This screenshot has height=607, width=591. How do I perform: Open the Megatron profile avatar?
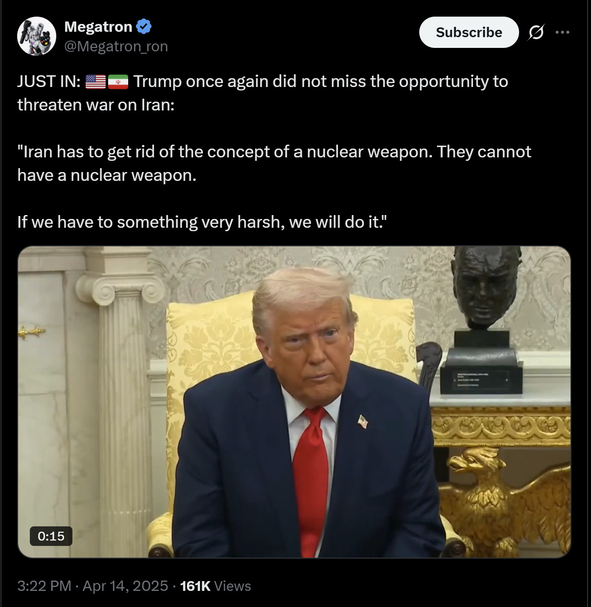pos(37,36)
